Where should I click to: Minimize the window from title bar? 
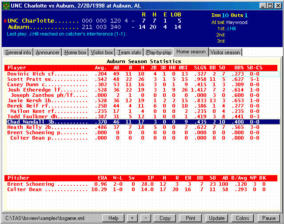(263, 5)
